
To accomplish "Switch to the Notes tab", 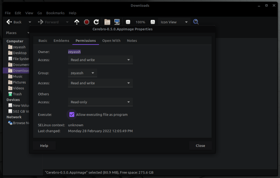I will click(x=132, y=41).
